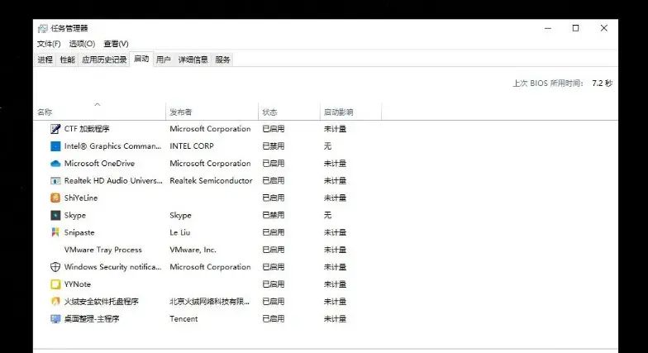Click the 桌面整理-主程序 monitor icon
This screenshot has height=353, width=648.
tap(55, 319)
